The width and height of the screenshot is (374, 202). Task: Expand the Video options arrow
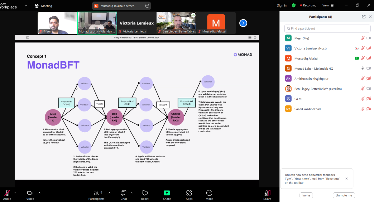[x=39, y=193]
